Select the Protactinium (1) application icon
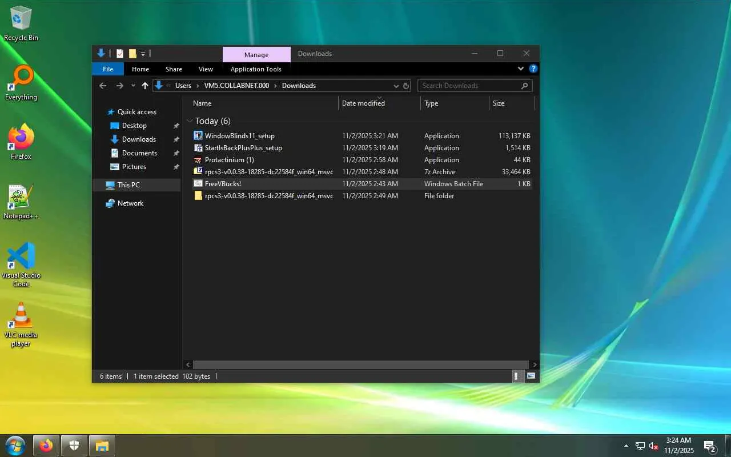 pos(198,160)
